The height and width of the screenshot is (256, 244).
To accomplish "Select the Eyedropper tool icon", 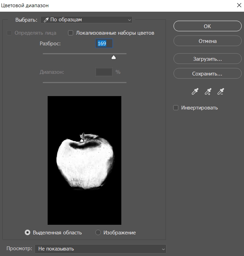I will pos(195,92).
